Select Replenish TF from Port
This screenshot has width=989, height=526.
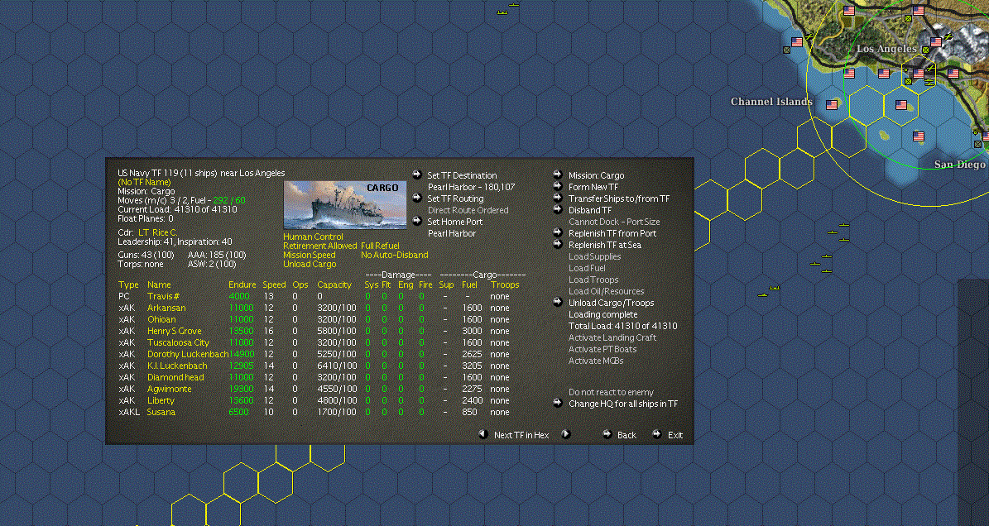click(x=612, y=233)
